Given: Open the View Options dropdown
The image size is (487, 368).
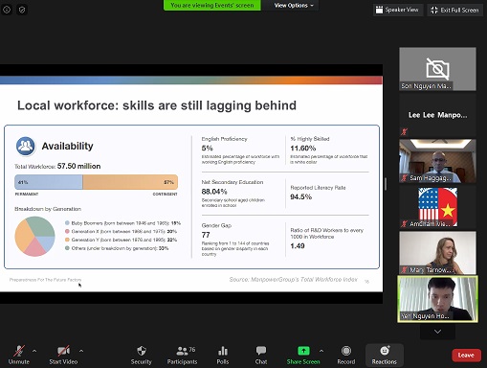Looking at the screenshot, I should coord(294,5).
